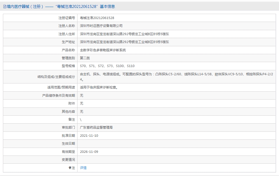Viewport: 279px width, 176px height.
Task: Select registrant name 深圳市时迈医疗设备有限公司
Action: click(x=101, y=26)
